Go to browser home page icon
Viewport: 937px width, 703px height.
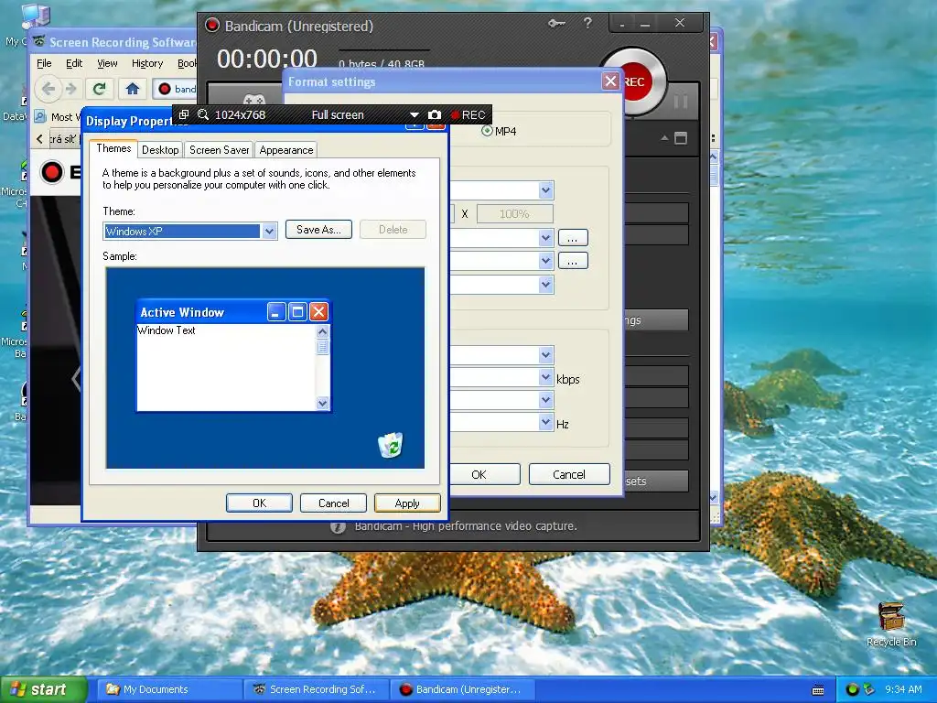click(x=133, y=89)
